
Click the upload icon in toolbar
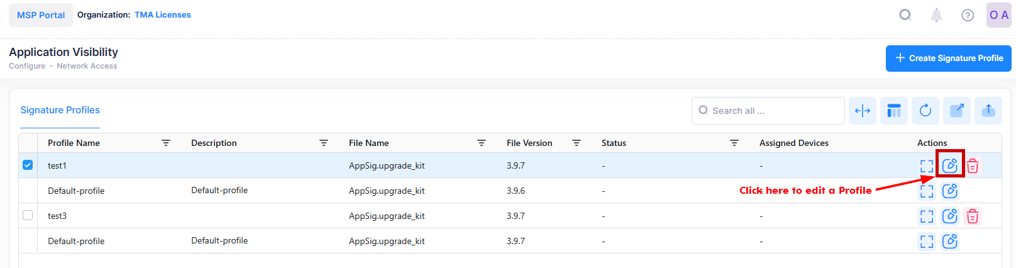pyautogui.click(x=988, y=111)
